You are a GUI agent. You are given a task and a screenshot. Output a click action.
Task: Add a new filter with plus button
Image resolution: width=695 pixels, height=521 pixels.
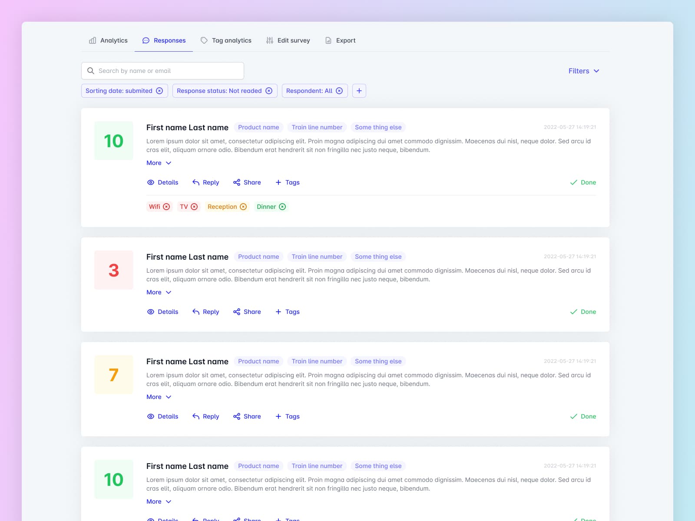tap(359, 91)
